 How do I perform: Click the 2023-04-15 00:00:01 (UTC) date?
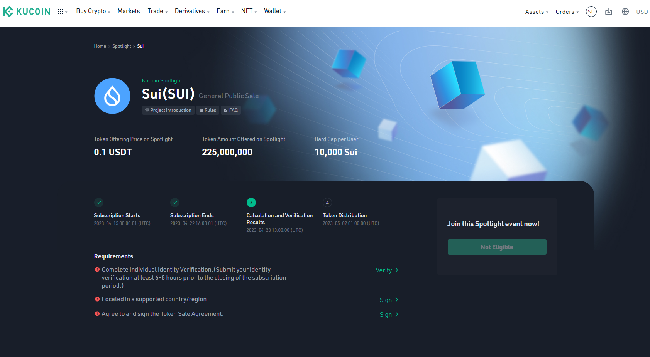coord(122,223)
